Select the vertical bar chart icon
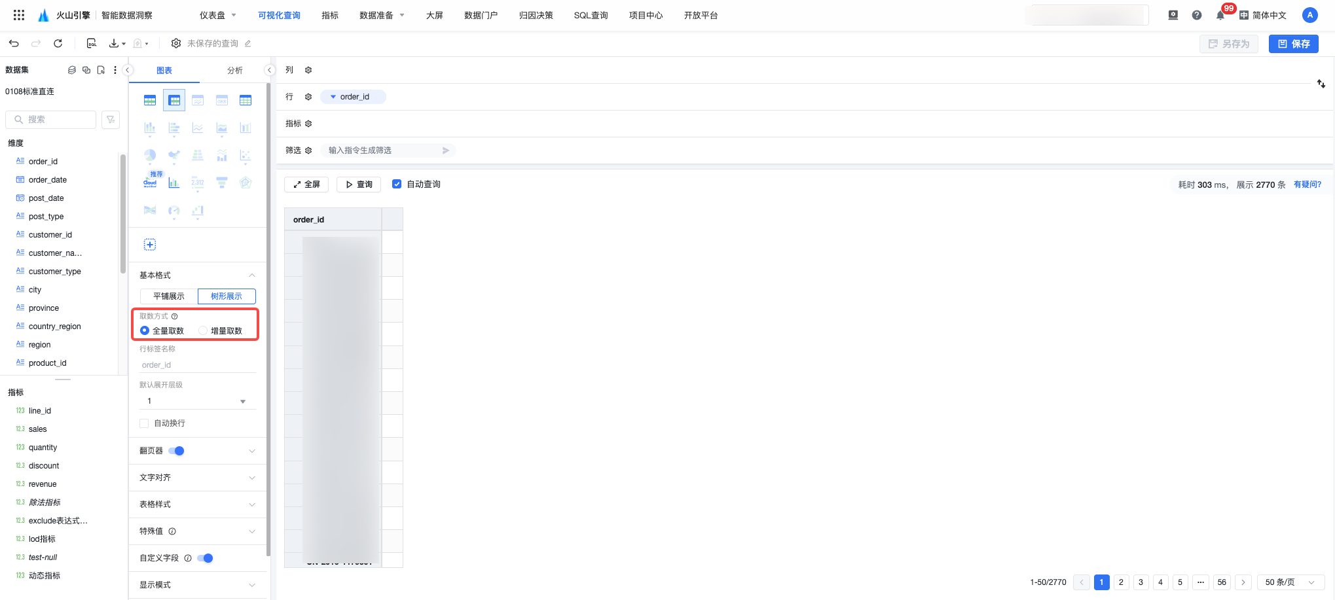1335x600 pixels. click(x=150, y=128)
